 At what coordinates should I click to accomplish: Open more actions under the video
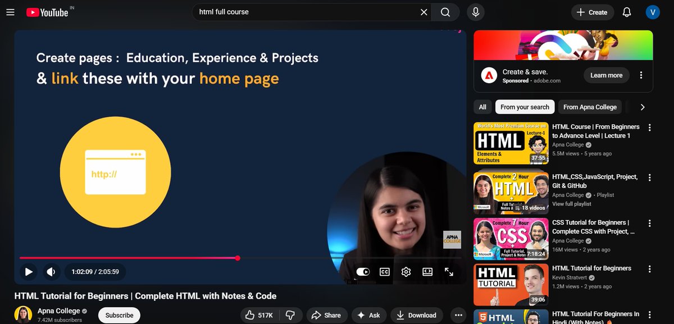[x=458, y=315]
